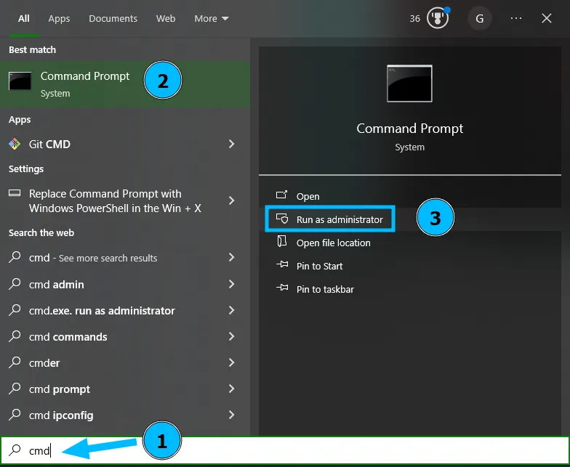Click the large Command Prompt preview thumbnail
This screenshot has height=467, width=570.
(410, 84)
